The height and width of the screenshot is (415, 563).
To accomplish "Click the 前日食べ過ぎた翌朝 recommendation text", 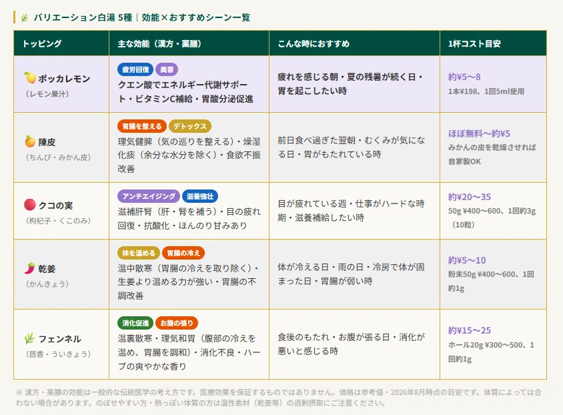I will click(352, 147).
